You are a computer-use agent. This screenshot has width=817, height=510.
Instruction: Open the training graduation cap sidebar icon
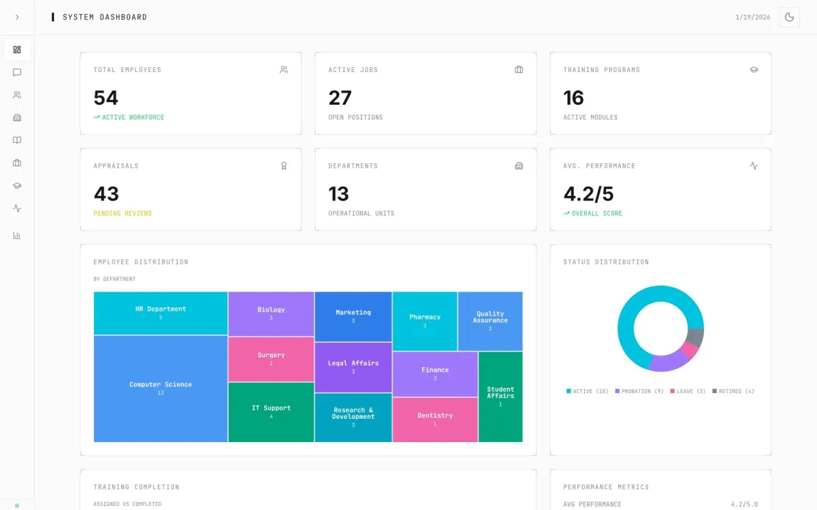[x=17, y=186]
